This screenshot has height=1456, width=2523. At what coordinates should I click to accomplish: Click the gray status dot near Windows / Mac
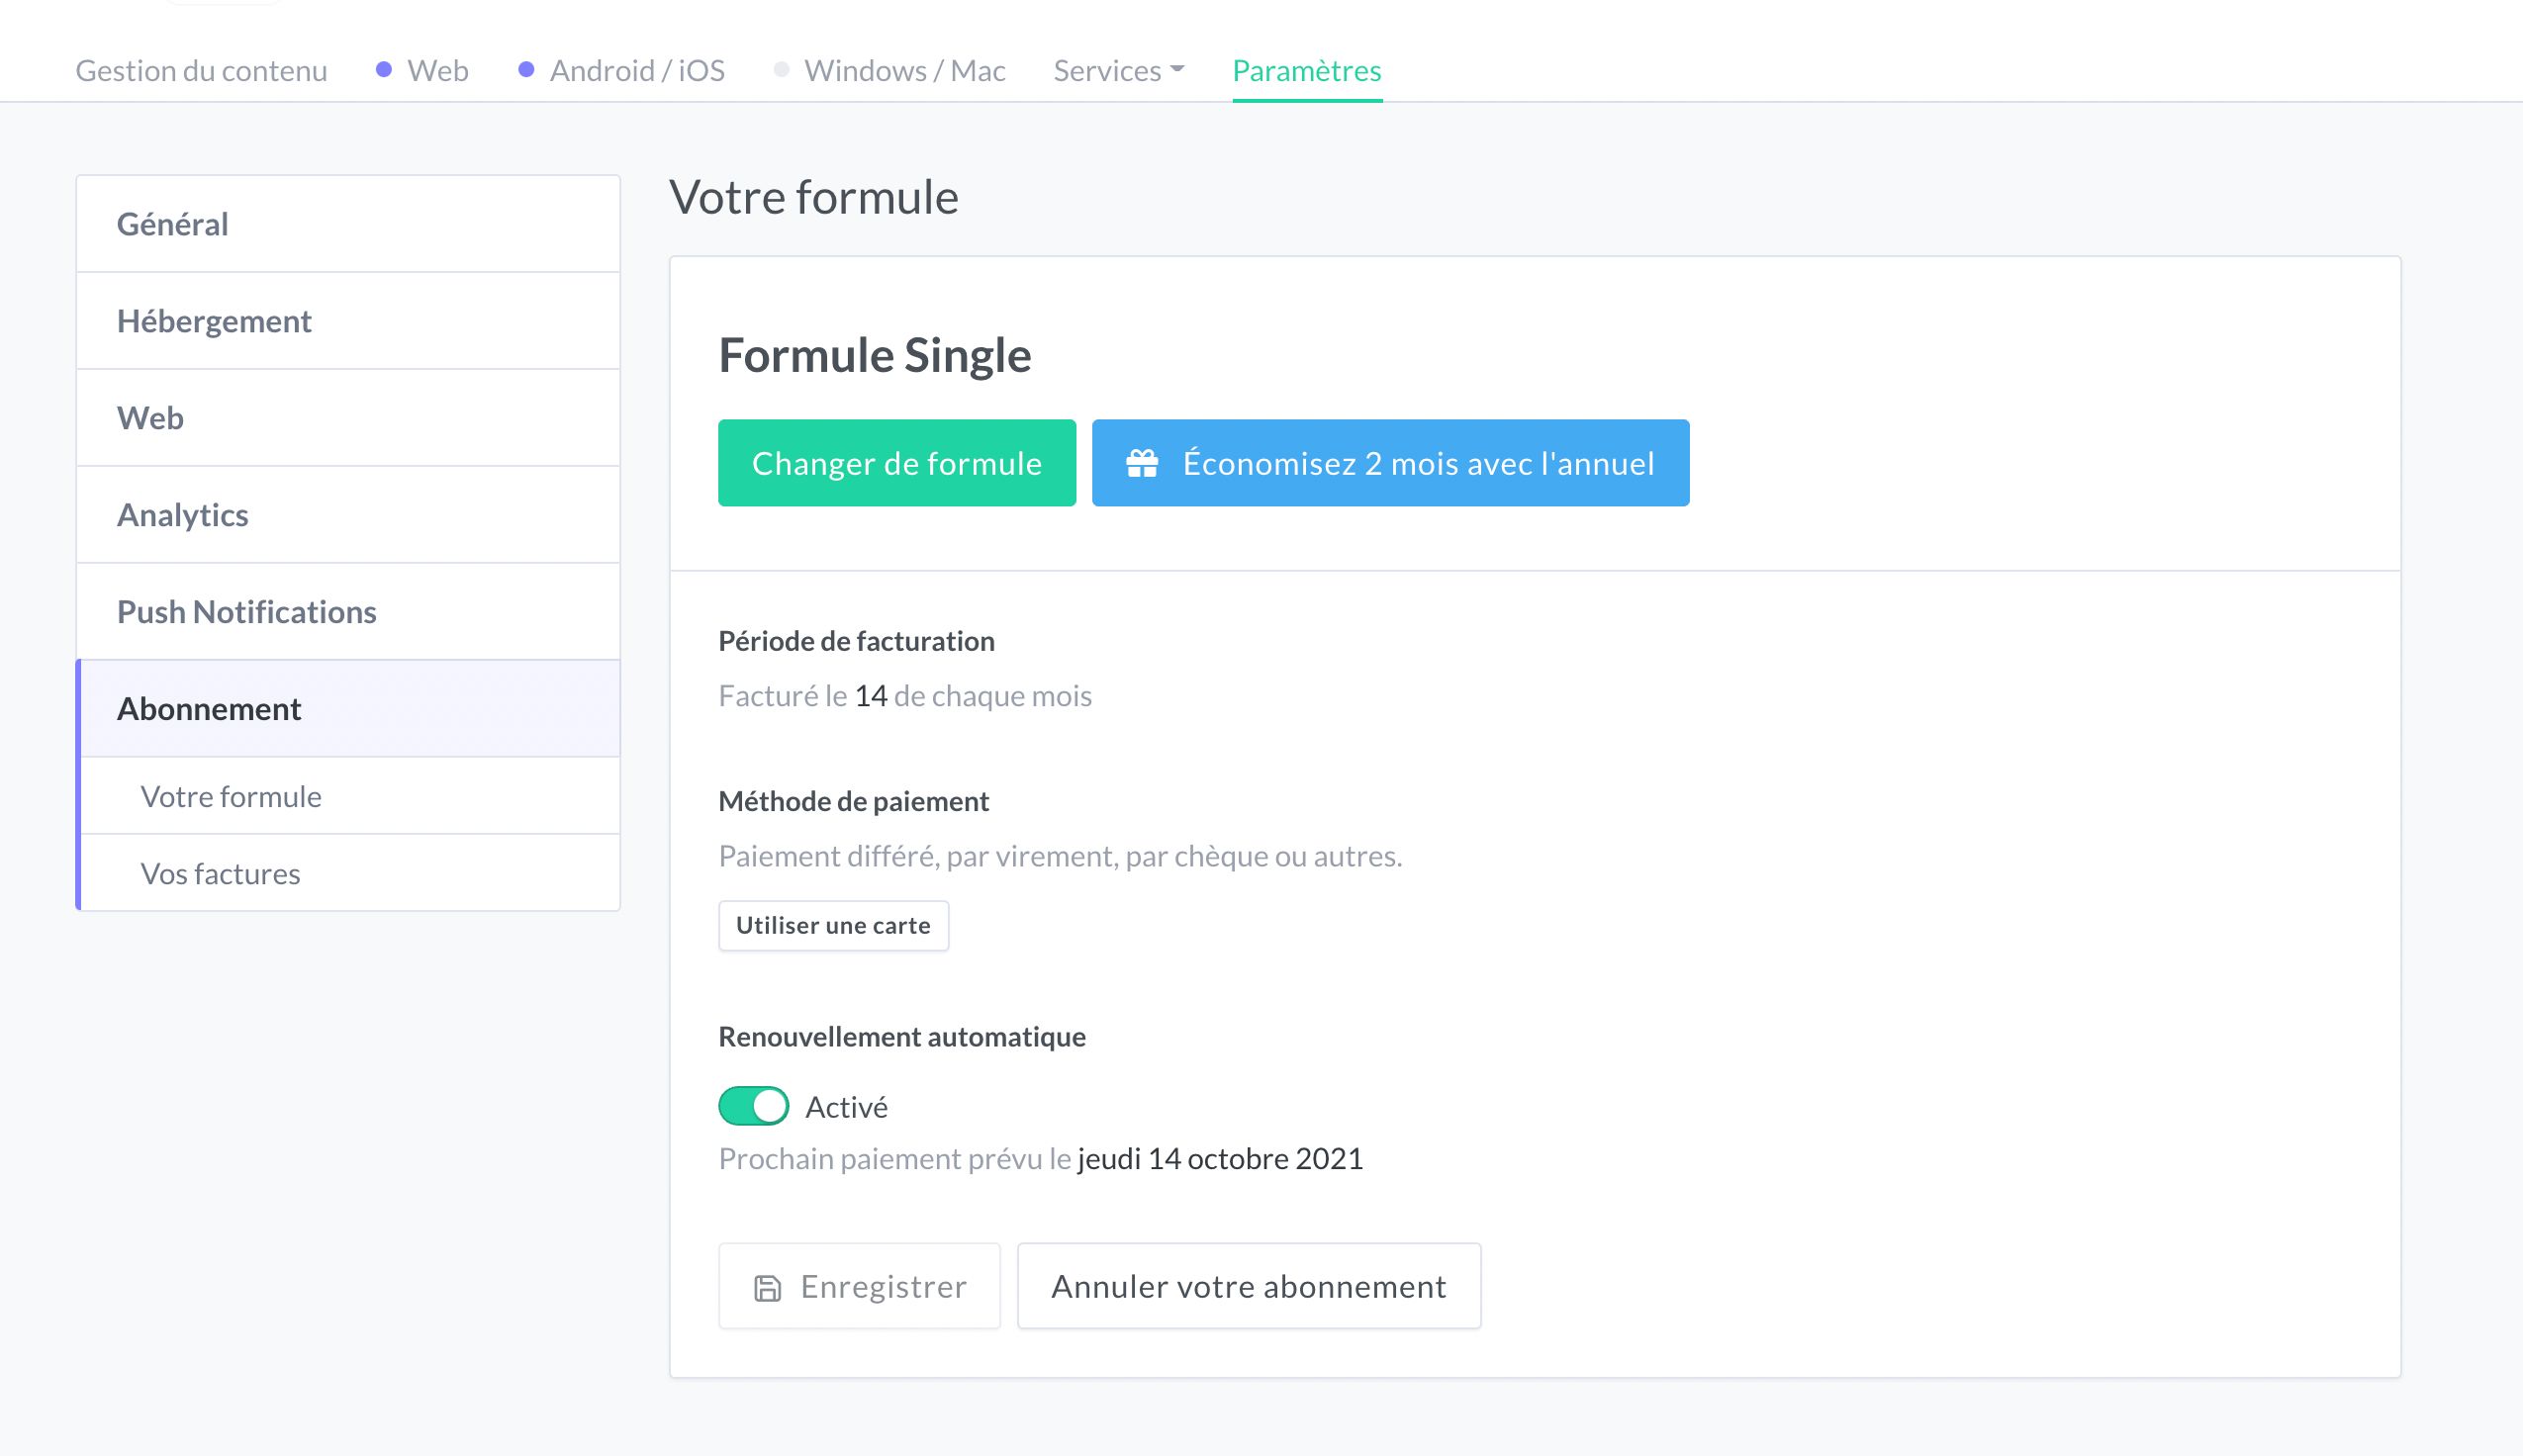coord(782,69)
